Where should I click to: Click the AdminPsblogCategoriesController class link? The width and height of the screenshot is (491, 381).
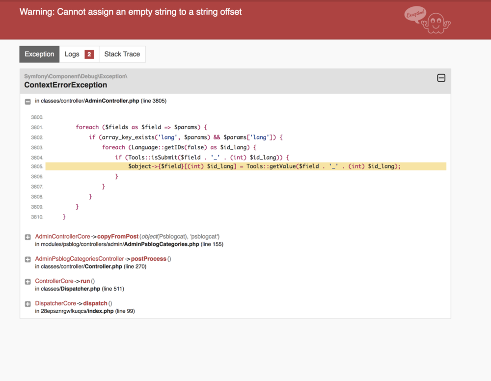point(80,259)
